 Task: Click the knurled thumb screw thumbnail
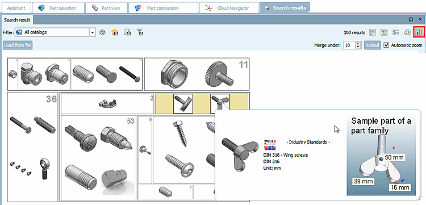coord(219,74)
